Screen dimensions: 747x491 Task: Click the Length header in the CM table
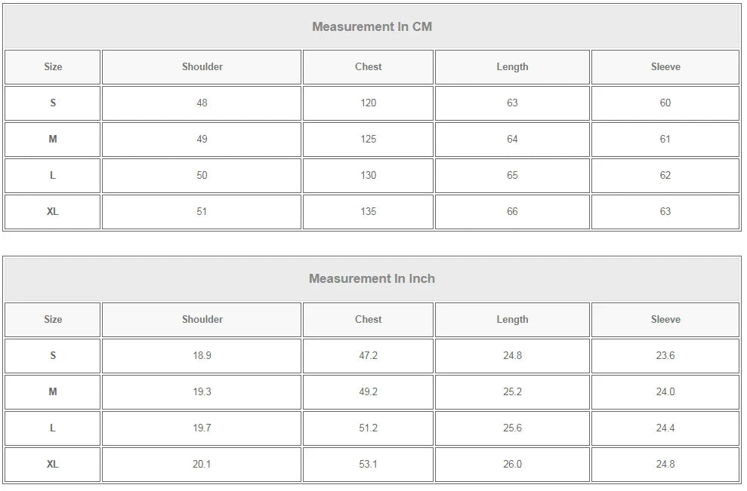click(x=512, y=66)
